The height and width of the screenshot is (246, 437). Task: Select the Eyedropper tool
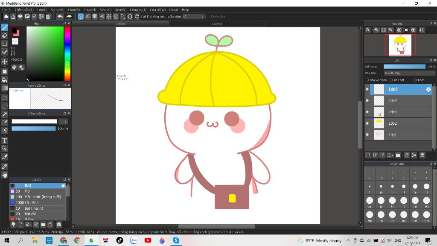[4, 167]
